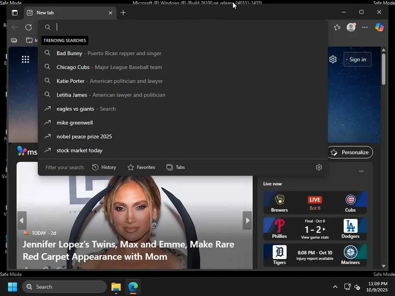
Task: Open Phillies vs Dodgers final score card
Action: click(315, 229)
